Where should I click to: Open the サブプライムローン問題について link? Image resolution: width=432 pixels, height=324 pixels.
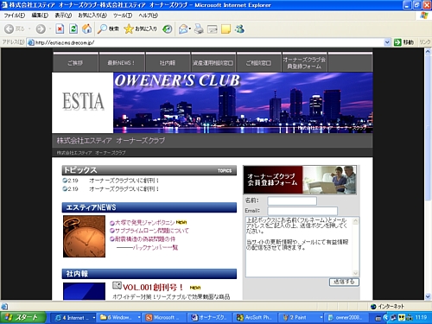(x=152, y=231)
